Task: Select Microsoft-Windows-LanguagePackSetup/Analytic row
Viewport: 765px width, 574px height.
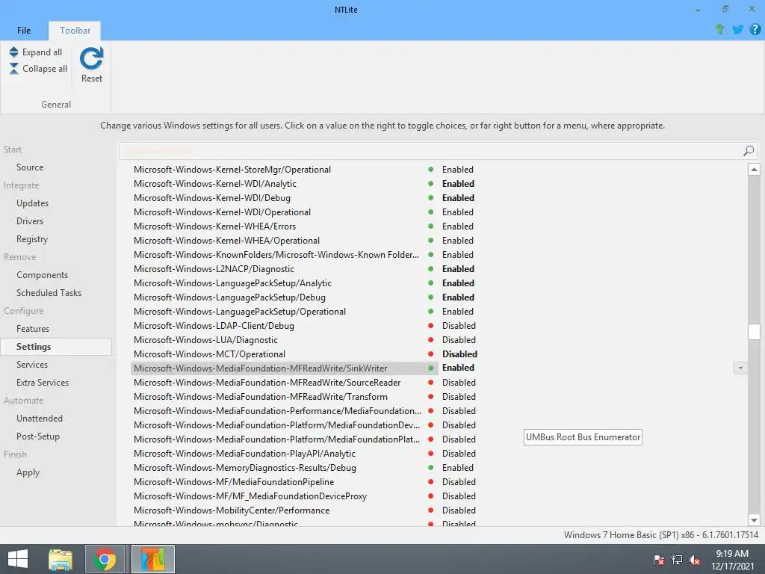Action: click(x=232, y=283)
